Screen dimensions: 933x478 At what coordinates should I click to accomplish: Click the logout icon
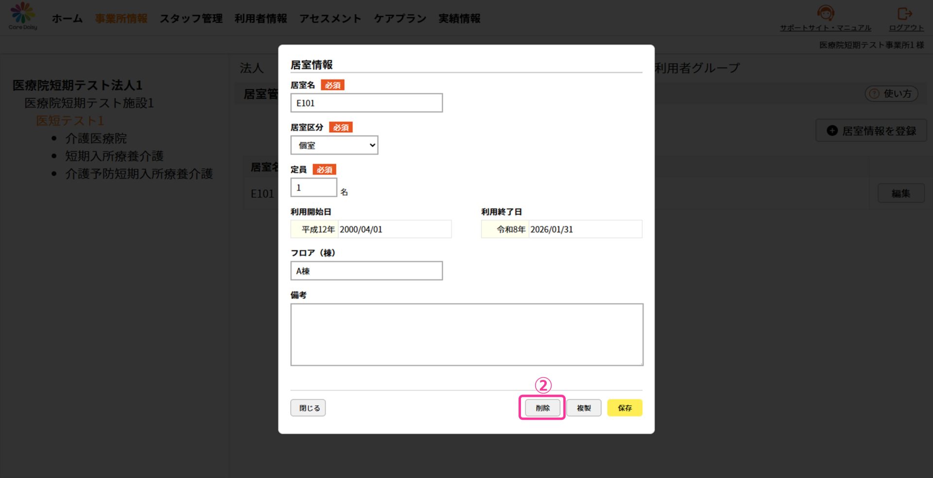(904, 14)
